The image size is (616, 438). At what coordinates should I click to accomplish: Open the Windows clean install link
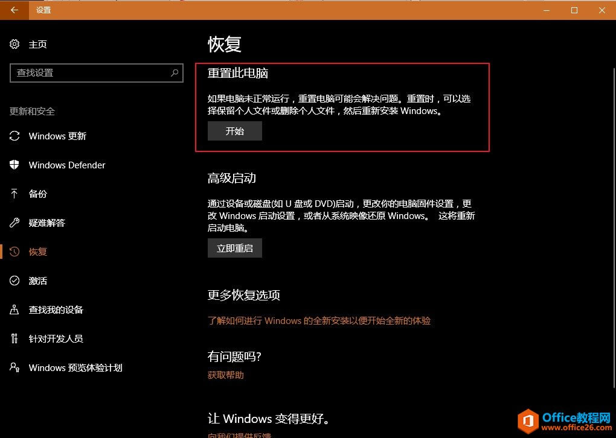click(x=319, y=320)
